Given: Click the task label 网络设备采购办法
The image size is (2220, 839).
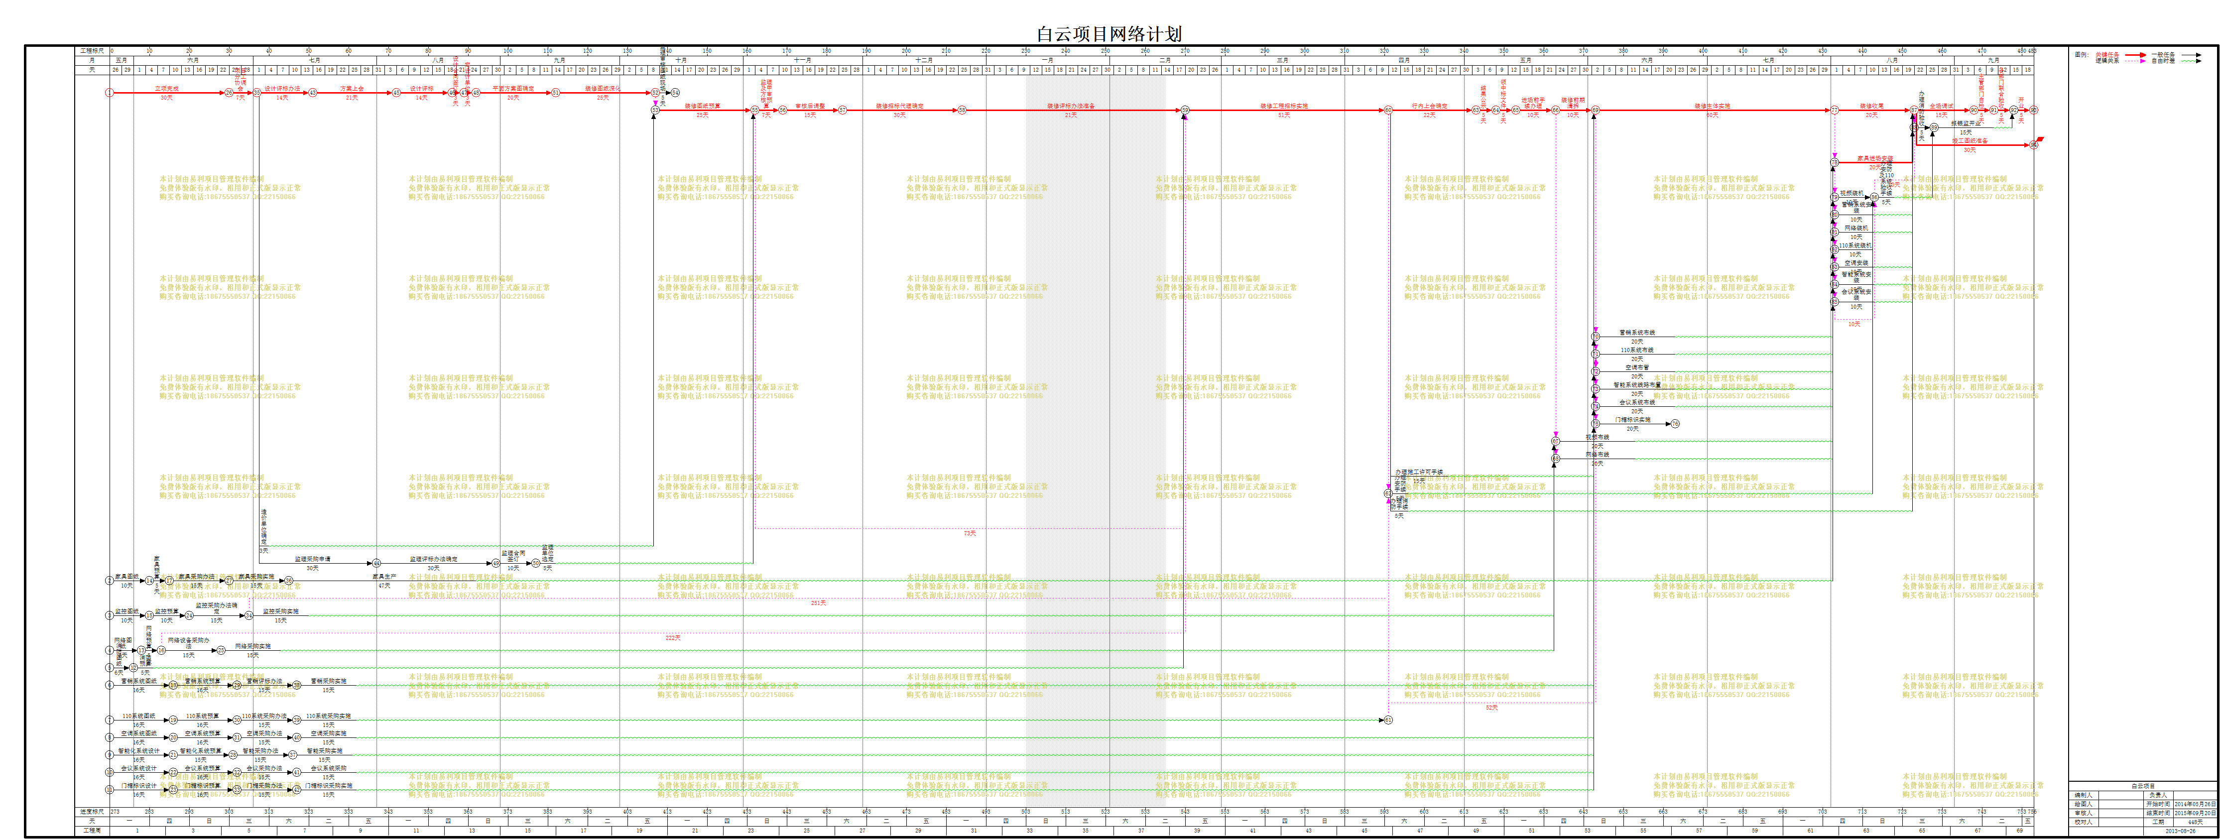Looking at the screenshot, I should click(189, 643).
